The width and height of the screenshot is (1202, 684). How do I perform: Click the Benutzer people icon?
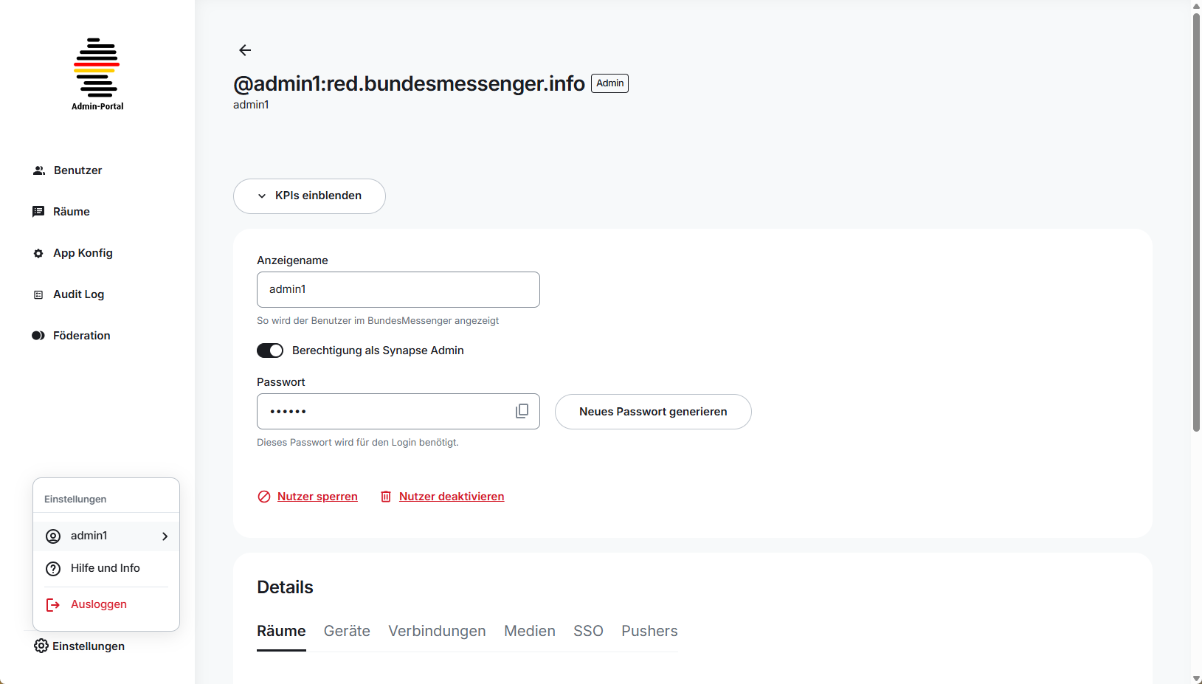coord(39,170)
